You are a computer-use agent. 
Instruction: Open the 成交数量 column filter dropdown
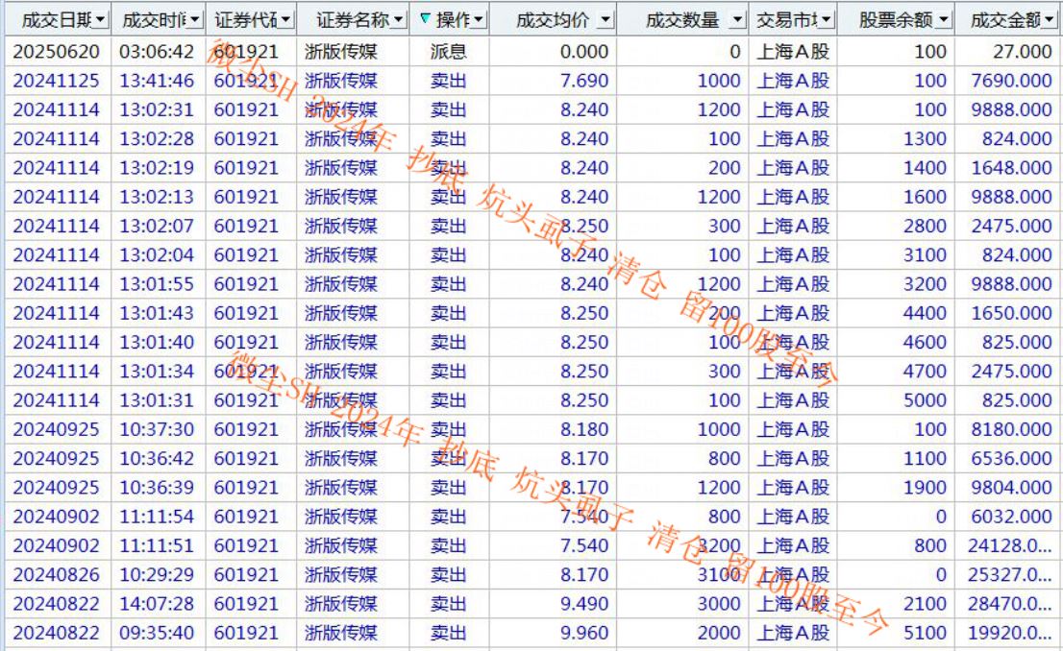737,20
